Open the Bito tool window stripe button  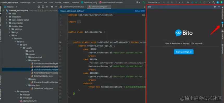point(222,25)
